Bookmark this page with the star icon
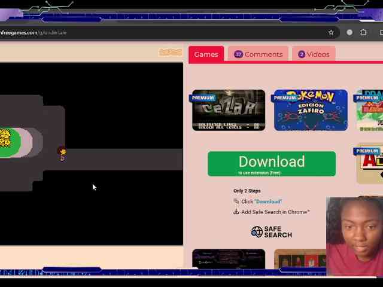Viewport: 383px width, 287px height. 331,32
